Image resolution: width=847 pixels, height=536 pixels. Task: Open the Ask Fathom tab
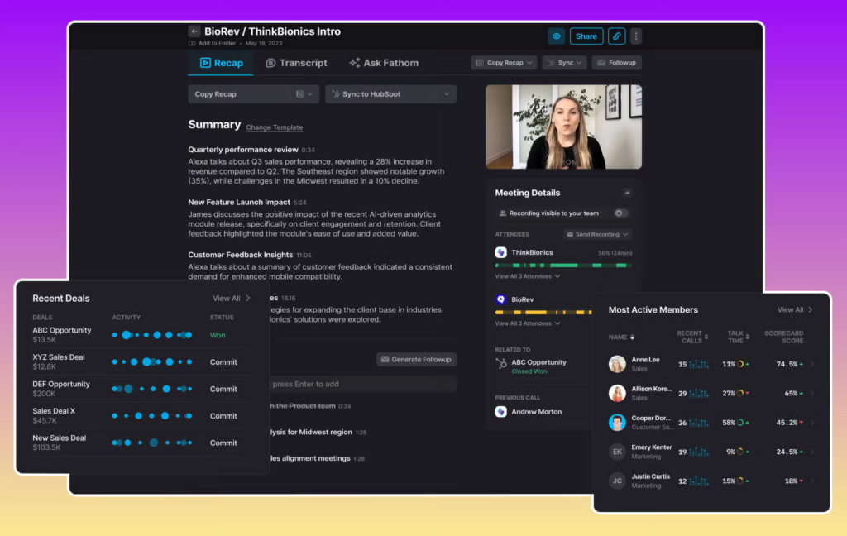(x=384, y=63)
